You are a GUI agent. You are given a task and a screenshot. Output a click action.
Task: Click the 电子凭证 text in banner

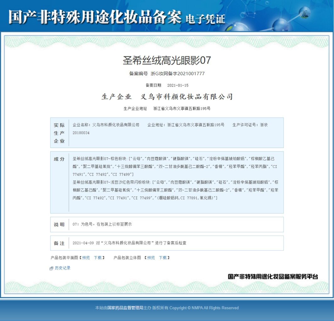(205, 19)
